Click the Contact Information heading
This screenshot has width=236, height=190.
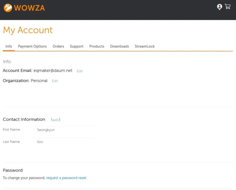24,119
